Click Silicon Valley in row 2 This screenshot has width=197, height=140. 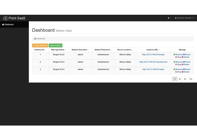pyautogui.click(x=125, y=62)
